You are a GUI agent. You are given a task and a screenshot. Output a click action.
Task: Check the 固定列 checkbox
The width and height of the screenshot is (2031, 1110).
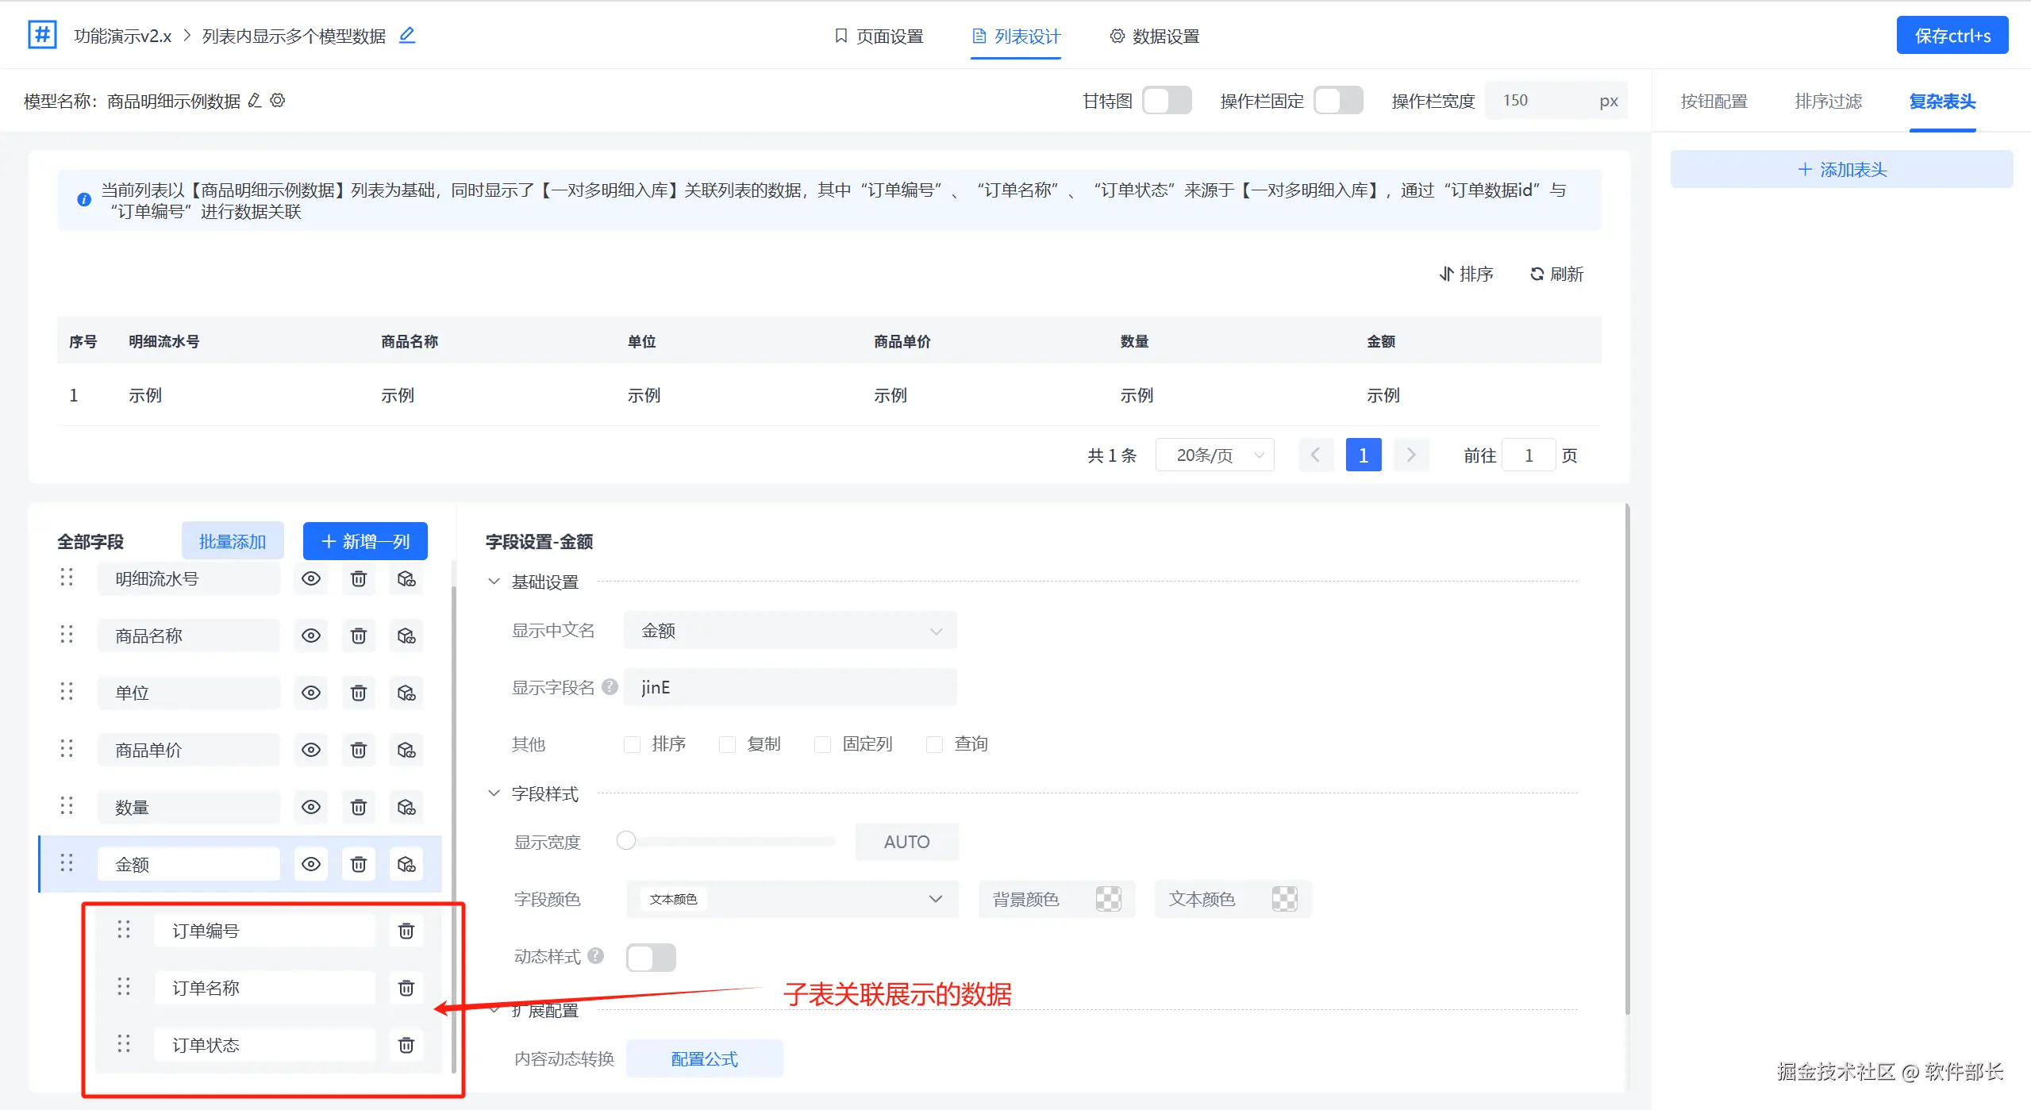(823, 744)
